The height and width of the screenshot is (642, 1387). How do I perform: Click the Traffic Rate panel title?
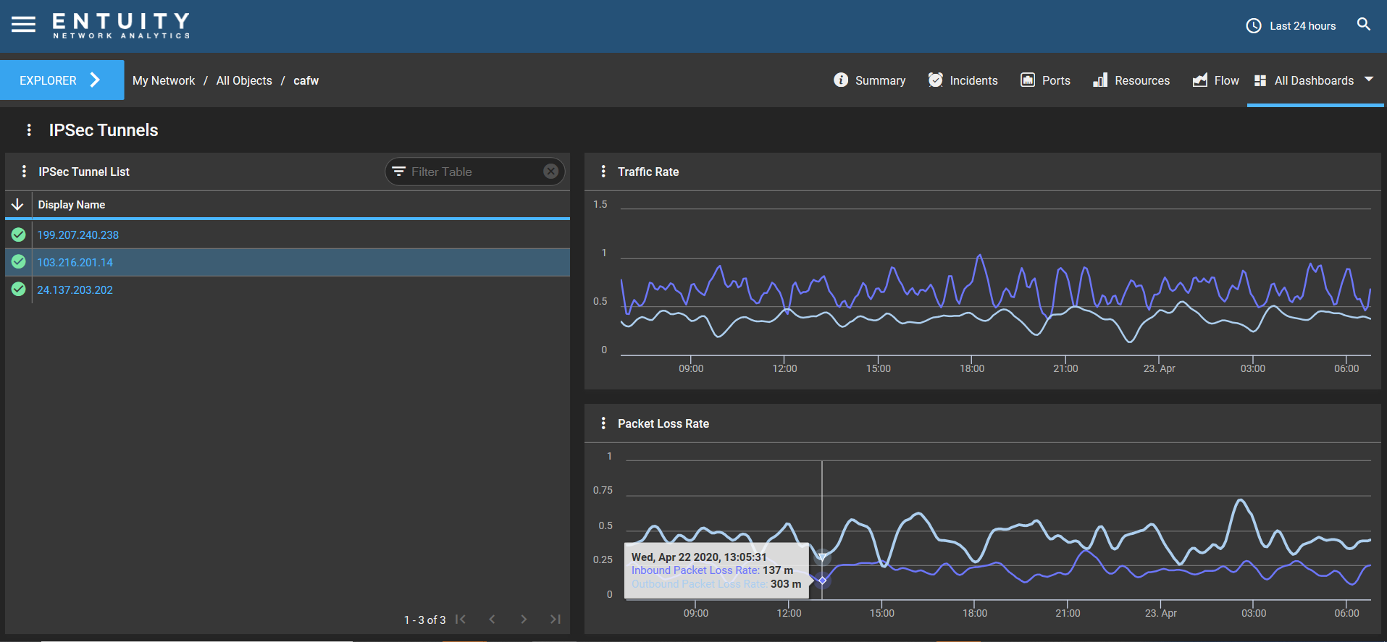coord(648,172)
